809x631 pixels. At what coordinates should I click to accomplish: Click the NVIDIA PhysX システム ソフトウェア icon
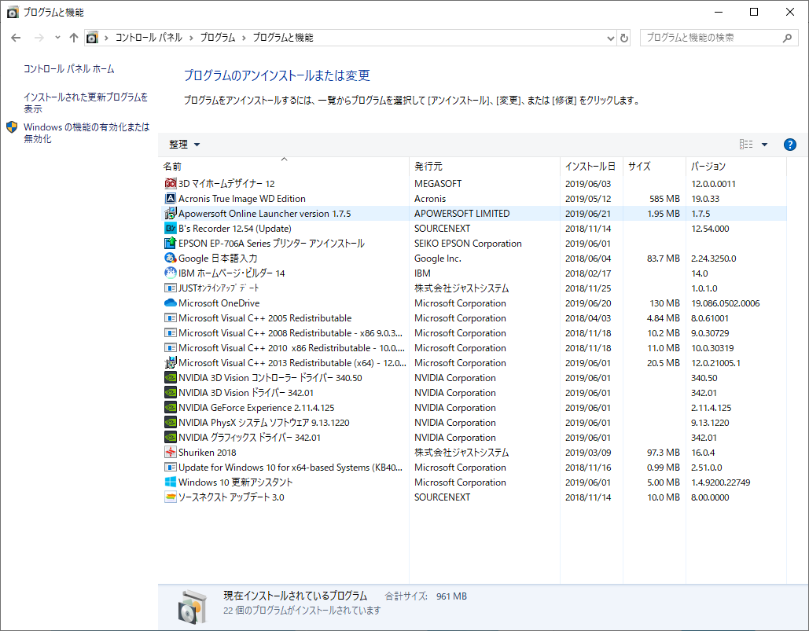click(x=171, y=423)
